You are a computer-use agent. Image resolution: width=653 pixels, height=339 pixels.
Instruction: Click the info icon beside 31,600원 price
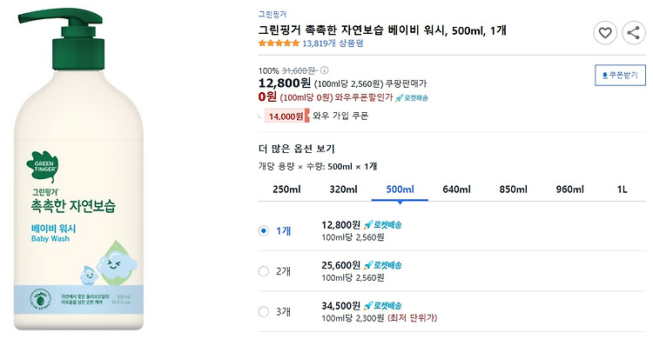[x=325, y=70]
